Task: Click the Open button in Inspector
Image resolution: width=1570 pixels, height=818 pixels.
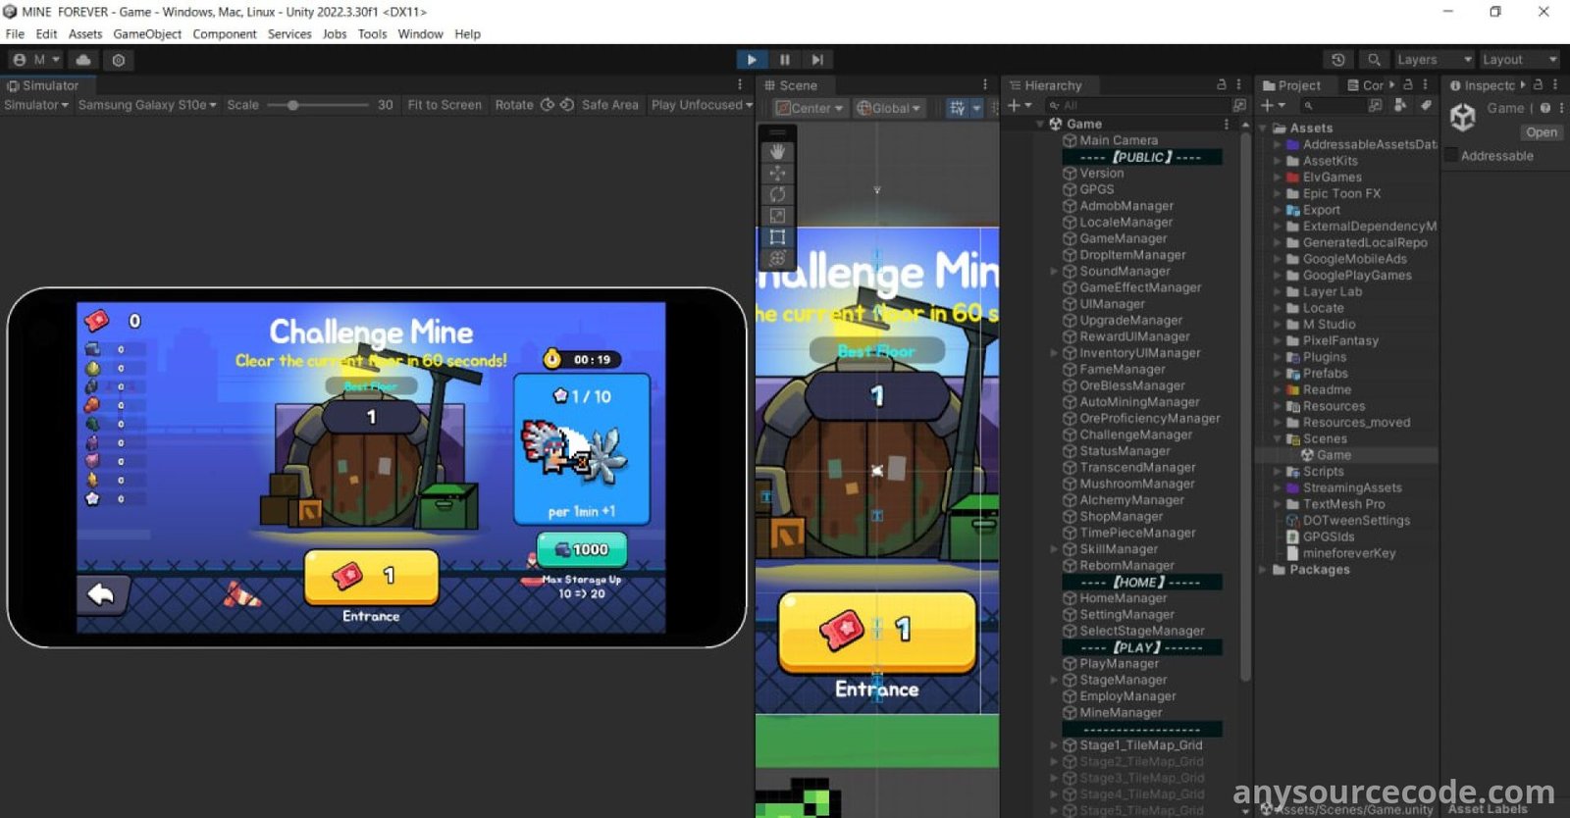Action: point(1541,132)
